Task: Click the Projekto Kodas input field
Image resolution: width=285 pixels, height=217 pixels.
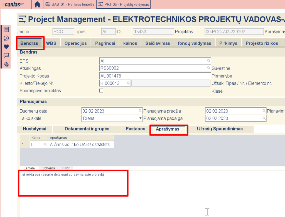Action: click(x=155, y=76)
